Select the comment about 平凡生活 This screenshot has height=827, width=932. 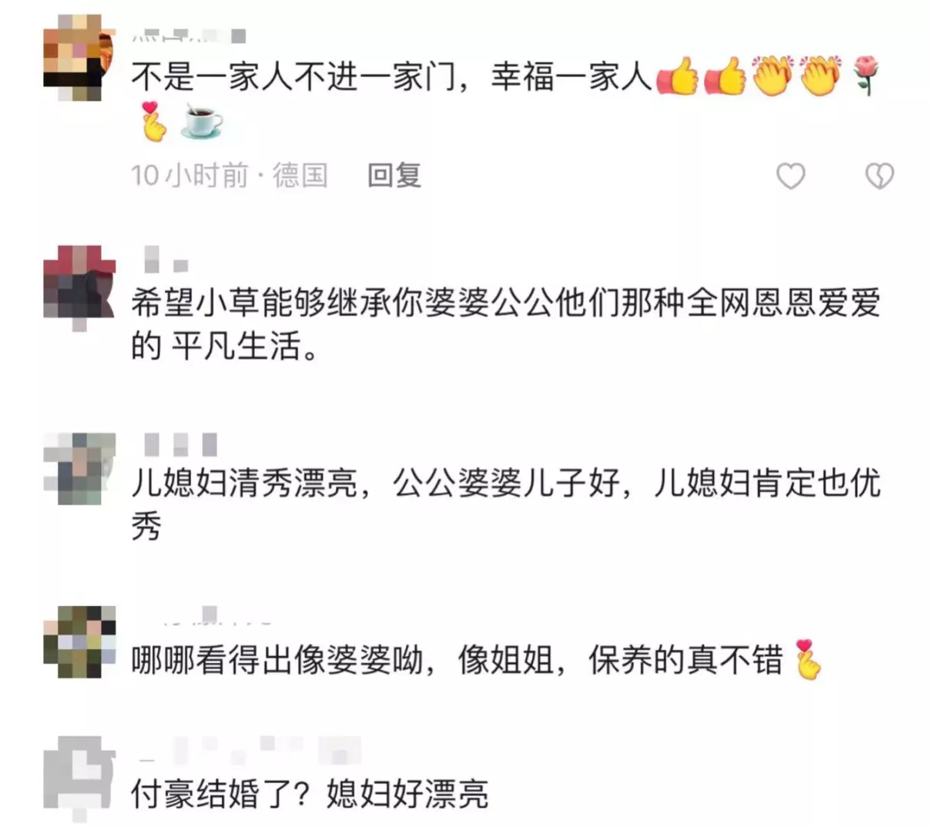(x=506, y=325)
